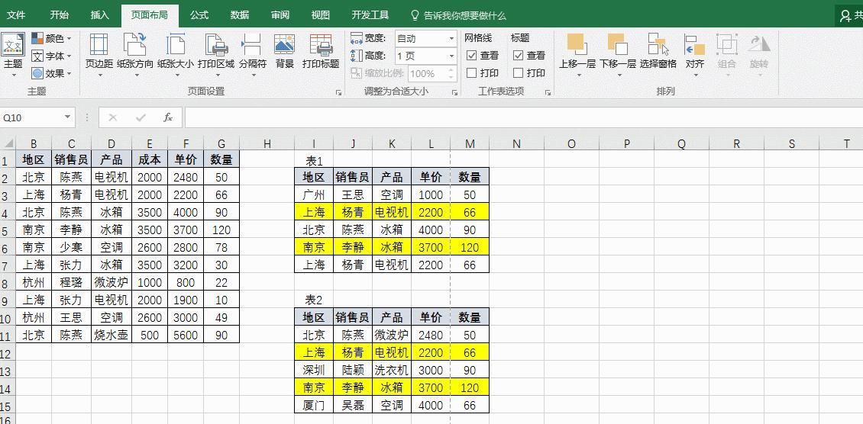Click the 下移一层 send backward icon

(618, 44)
